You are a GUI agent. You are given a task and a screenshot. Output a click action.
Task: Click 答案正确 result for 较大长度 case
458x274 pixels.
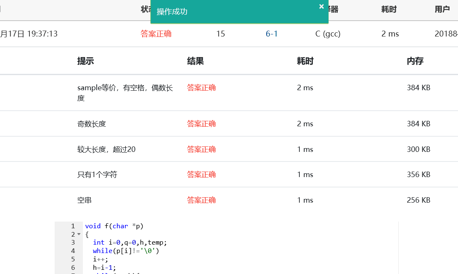point(201,149)
